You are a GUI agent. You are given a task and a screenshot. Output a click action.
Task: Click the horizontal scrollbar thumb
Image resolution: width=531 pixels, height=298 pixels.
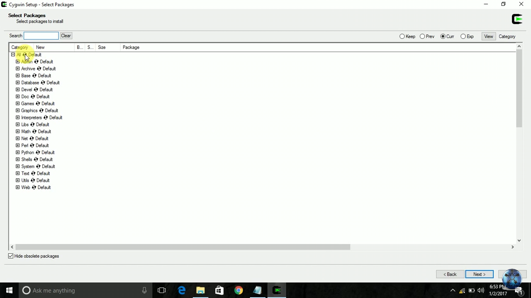(x=183, y=247)
